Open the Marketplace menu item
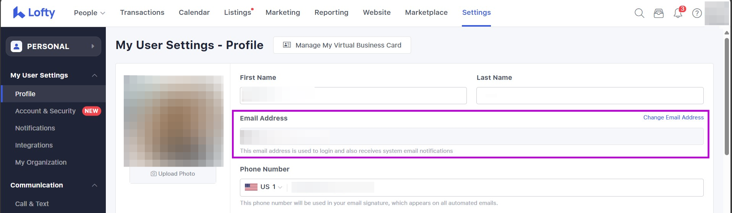Viewport: 732px width, 213px height. [426, 13]
